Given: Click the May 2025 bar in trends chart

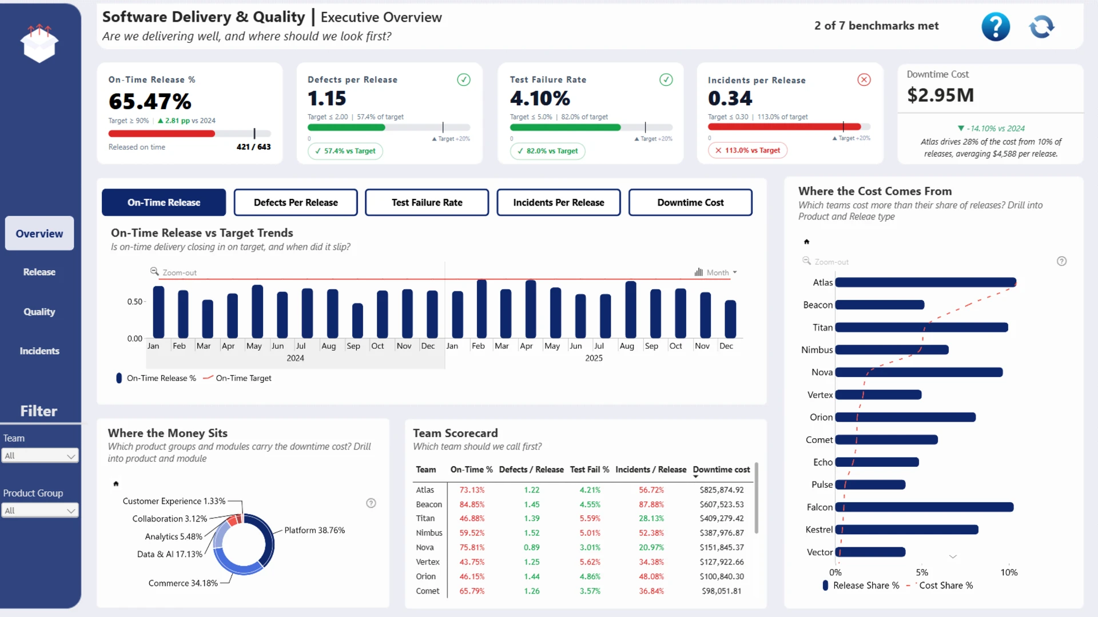Looking at the screenshot, I should pyautogui.click(x=555, y=312).
